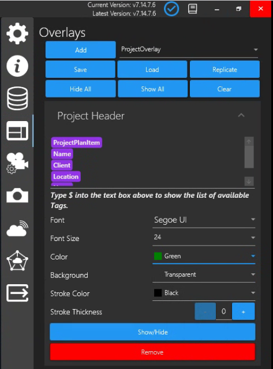Collapse the Project Header section
Screen dimensions: 273x369
pyautogui.click(x=241, y=115)
